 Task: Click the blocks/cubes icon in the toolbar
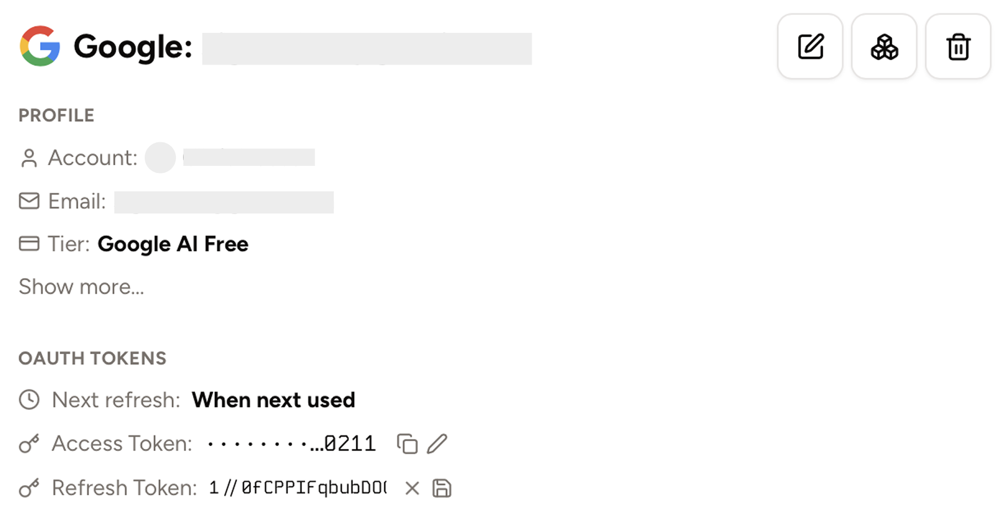(884, 47)
